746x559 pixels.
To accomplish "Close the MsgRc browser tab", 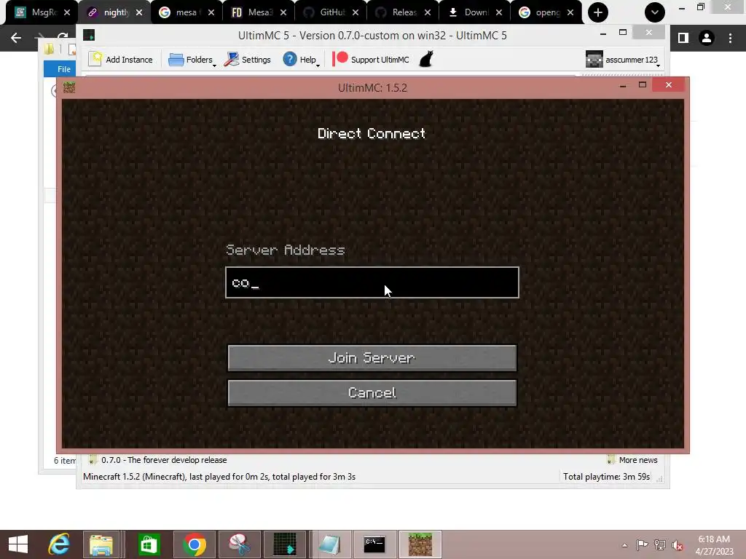I will tap(66, 13).
